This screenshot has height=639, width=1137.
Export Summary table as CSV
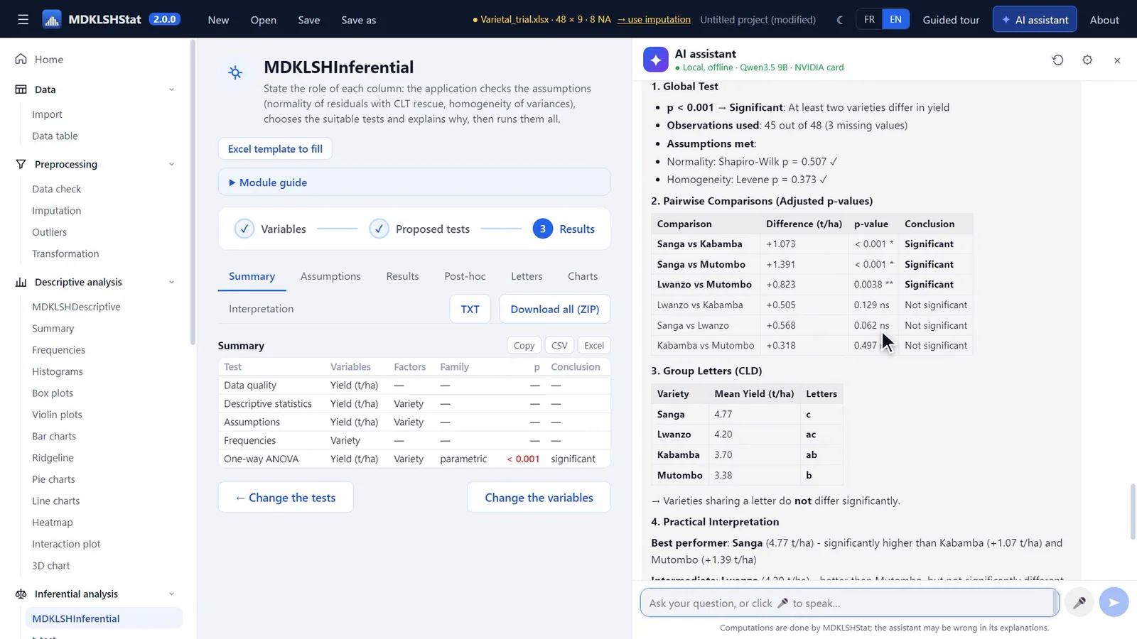[x=559, y=345]
